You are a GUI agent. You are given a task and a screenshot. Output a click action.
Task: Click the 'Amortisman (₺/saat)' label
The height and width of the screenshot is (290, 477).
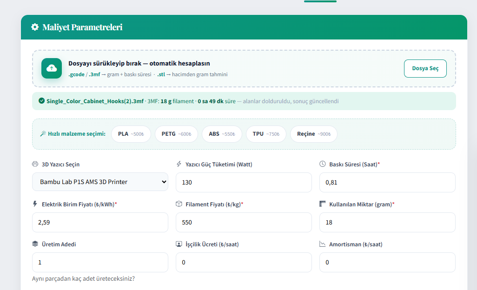356,244
